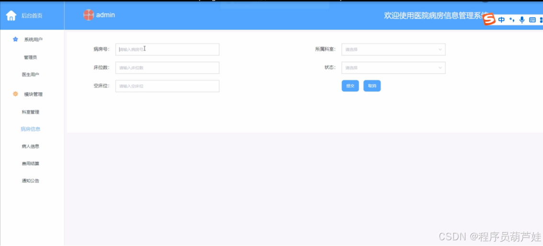Click the 欢迎使用医院病房信息管理系统 title text
Image resolution: width=543 pixels, height=246 pixels.
coord(436,16)
